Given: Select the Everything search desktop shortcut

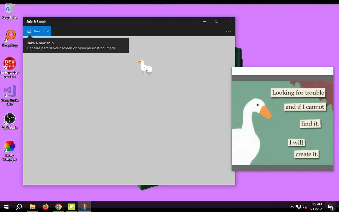Looking at the screenshot, I should tap(10, 39).
